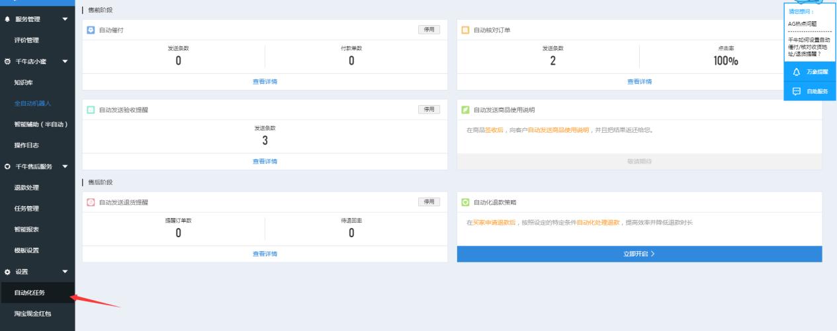
Task: Click the orange 自动发送商品使用说明 description text
Action: pos(558,129)
